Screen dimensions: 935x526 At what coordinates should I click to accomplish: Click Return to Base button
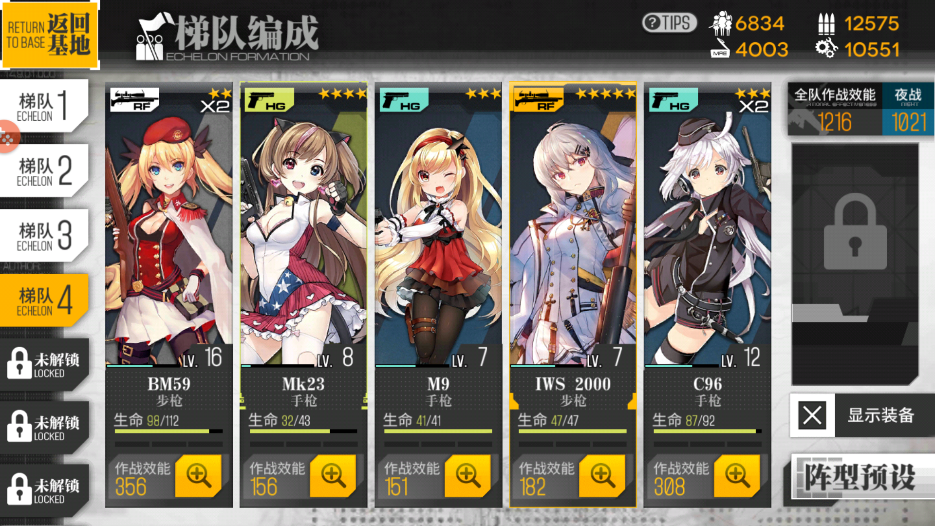50,35
